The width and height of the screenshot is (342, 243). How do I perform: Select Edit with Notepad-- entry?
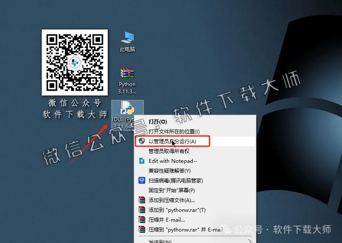pyautogui.click(x=195, y=161)
